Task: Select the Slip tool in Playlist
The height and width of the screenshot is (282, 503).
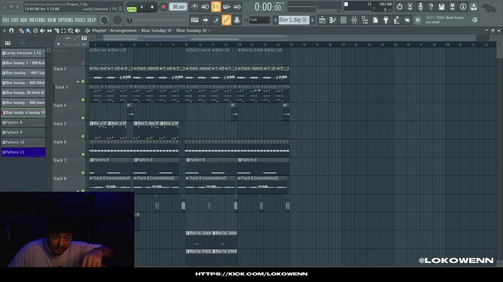Action: pos(50,31)
